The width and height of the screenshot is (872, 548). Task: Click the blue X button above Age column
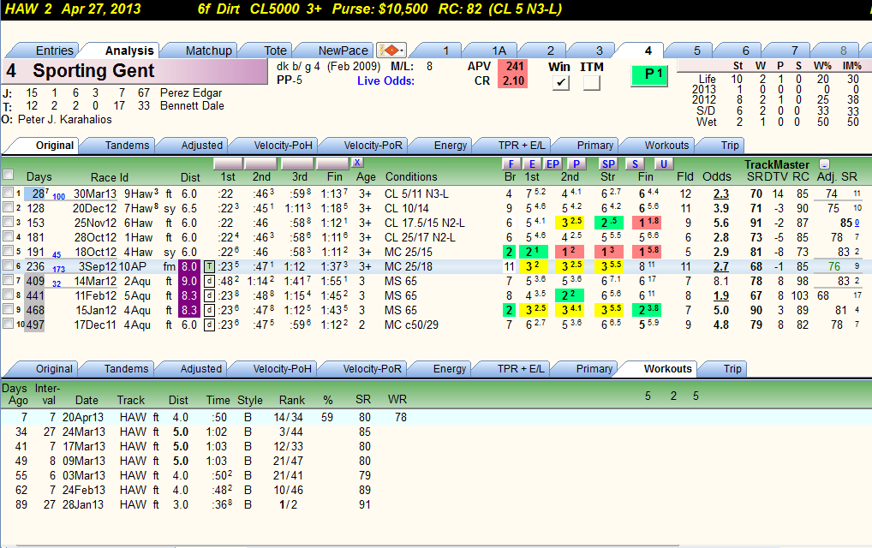(357, 163)
